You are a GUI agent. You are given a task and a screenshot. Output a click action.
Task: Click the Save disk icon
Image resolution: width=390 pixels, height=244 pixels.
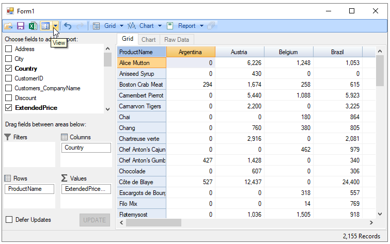[21, 26]
